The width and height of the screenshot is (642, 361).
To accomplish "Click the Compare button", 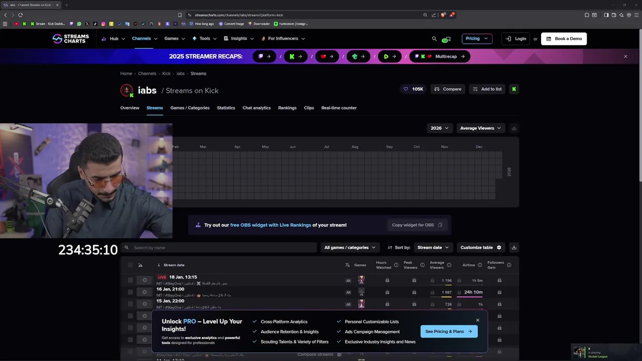I will pyautogui.click(x=448, y=89).
